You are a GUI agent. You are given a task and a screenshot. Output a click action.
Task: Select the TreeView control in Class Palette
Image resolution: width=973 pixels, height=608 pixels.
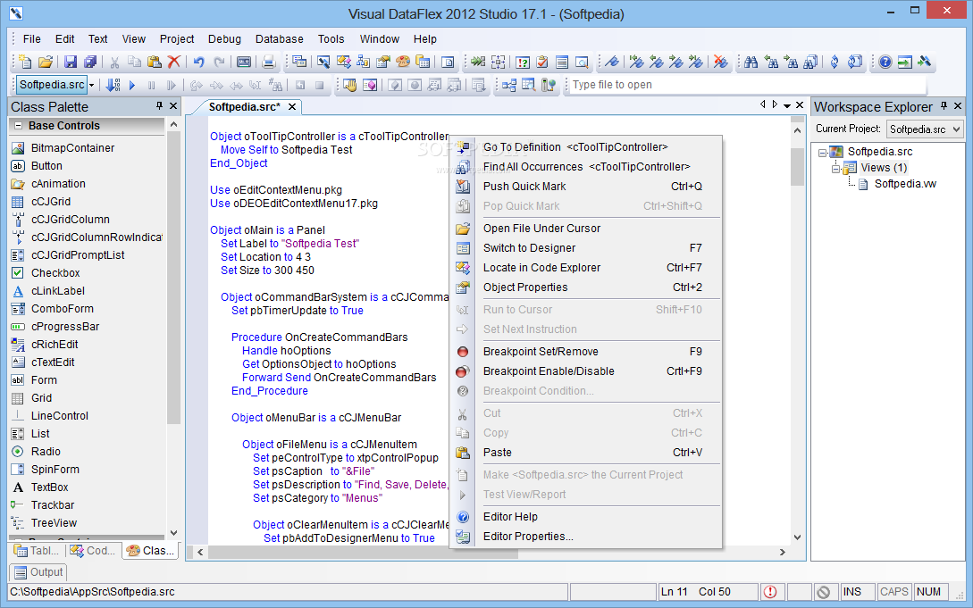[x=54, y=522]
